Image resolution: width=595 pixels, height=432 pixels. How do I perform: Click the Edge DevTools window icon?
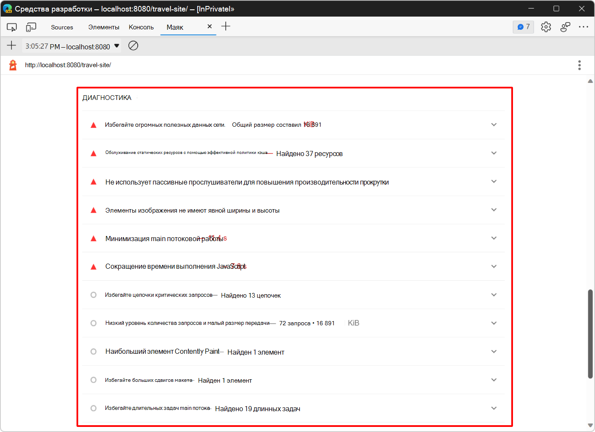tap(8, 9)
